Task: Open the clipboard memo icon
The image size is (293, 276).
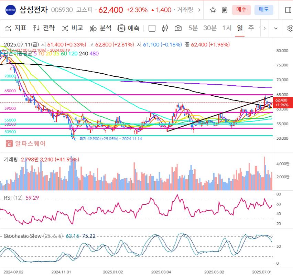Action: (x=225, y=10)
